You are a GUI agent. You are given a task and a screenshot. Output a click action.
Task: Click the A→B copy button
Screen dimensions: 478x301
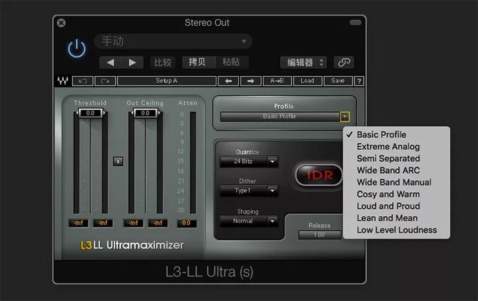[x=277, y=81]
